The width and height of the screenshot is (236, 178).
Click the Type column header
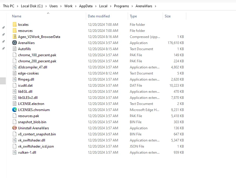pos(133,16)
